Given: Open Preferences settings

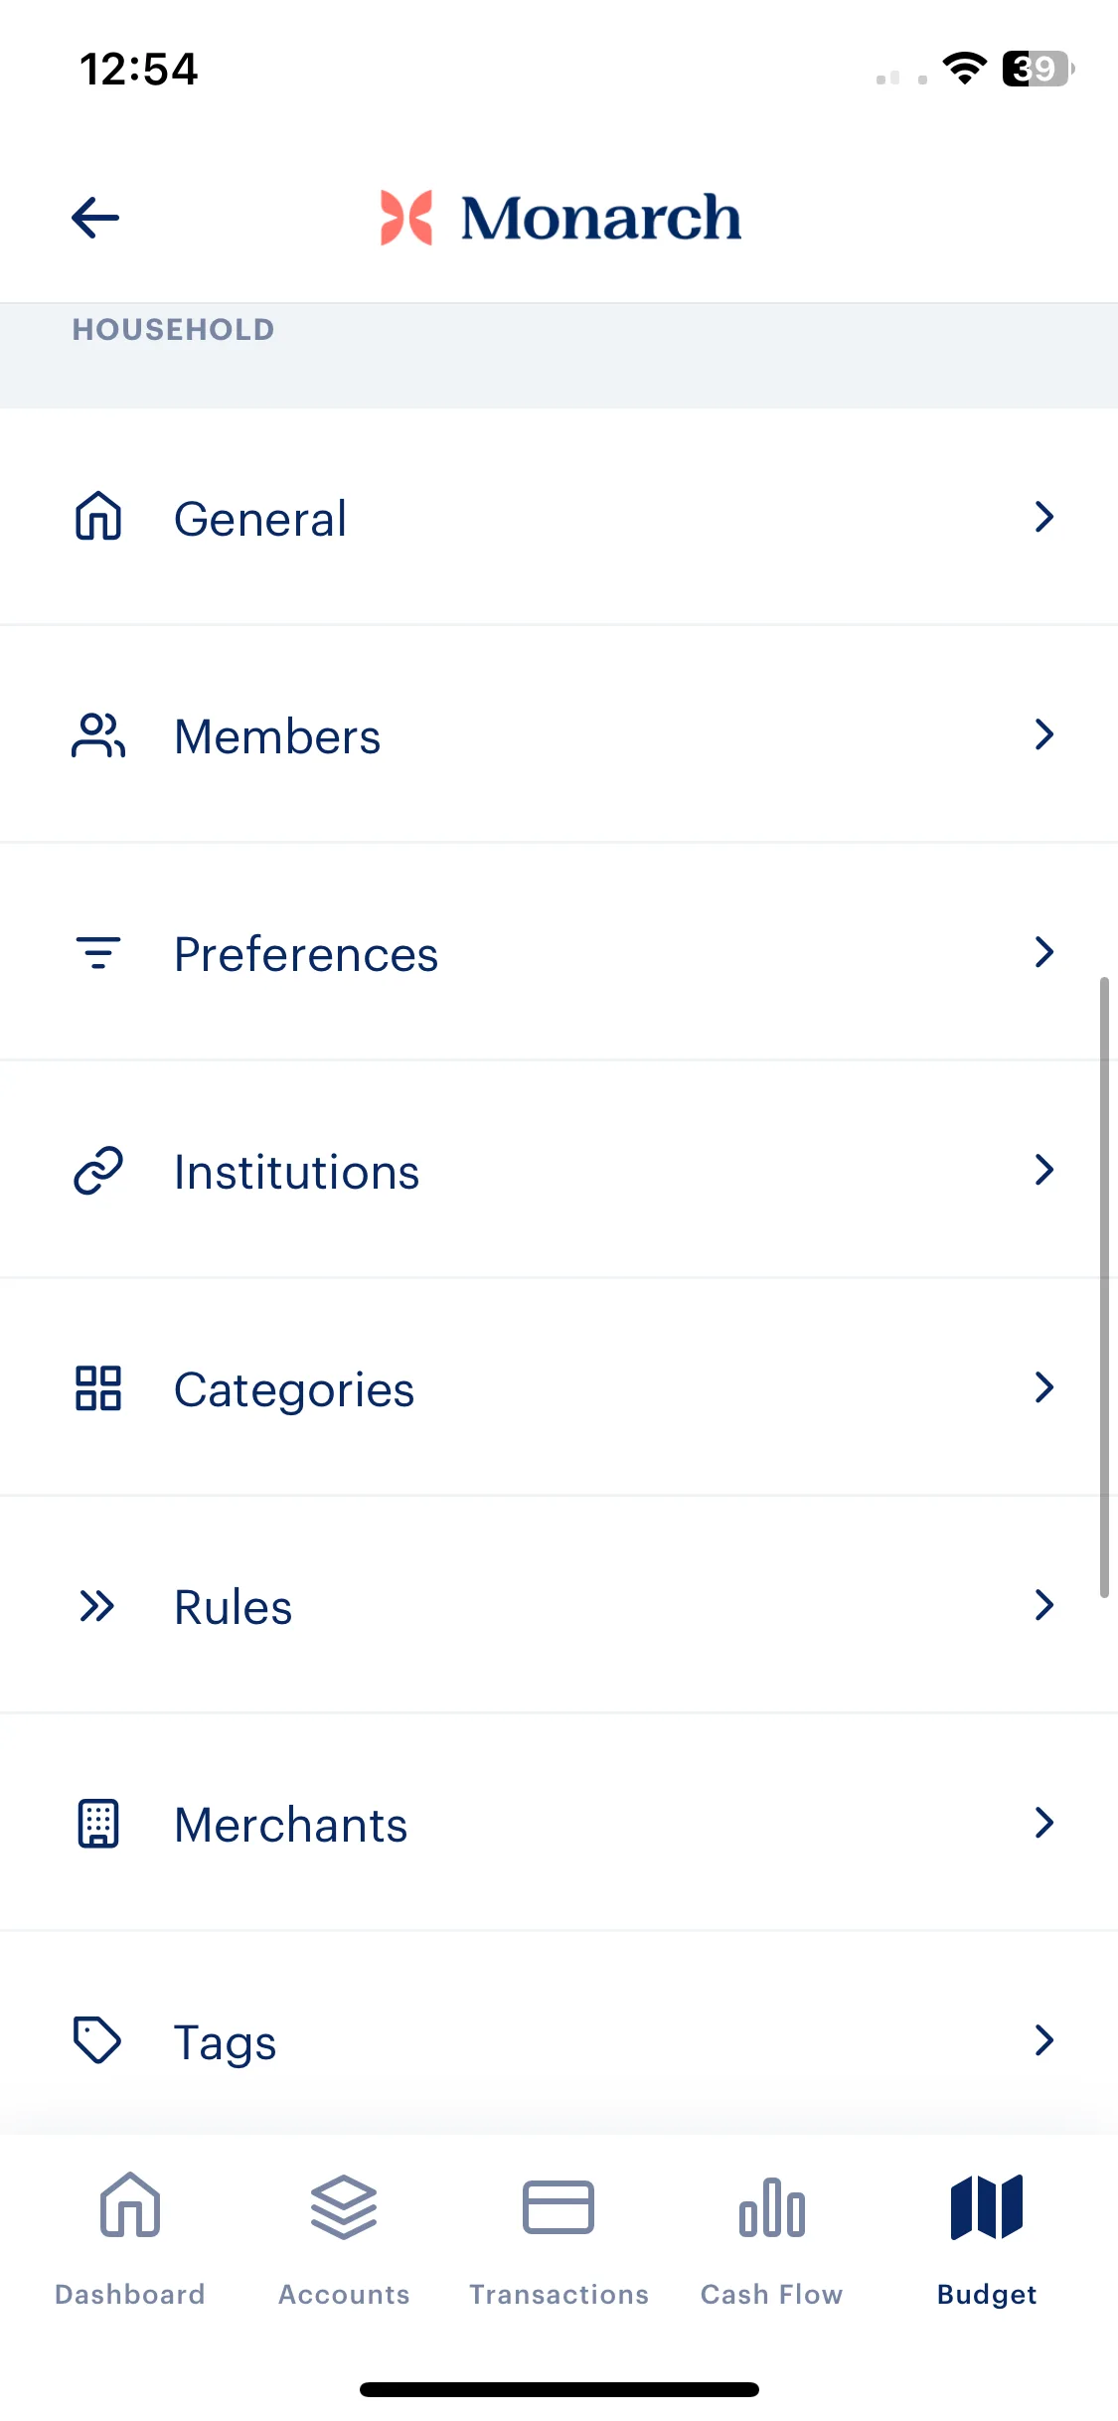Looking at the screenshot, I should click(x=559, y=953).
